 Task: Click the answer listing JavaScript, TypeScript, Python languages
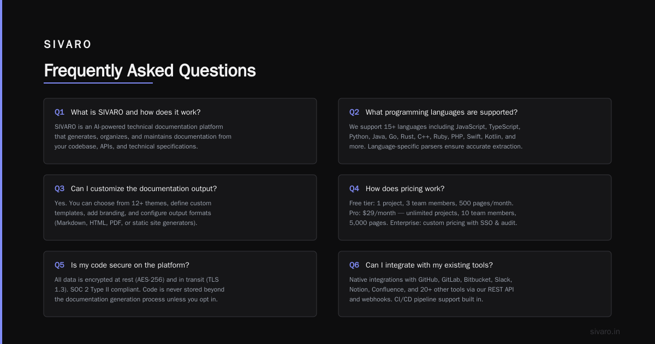click(x=436, y=137)
